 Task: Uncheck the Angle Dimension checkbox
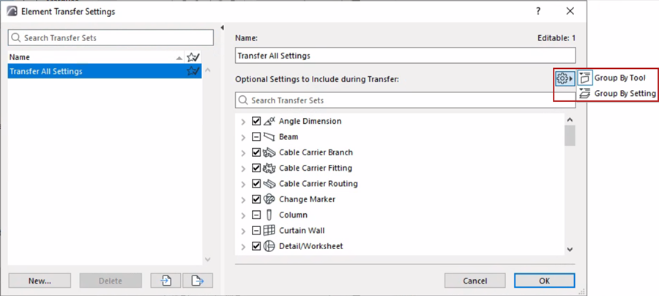coord(256,121)
